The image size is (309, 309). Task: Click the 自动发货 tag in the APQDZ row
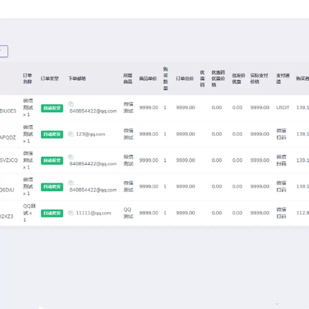pyautogui.click(x=52, y=134)
